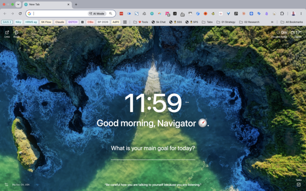306x191 pixels.
Task: Open the All Bookmarks folder
Action: [x=292, y=22]
